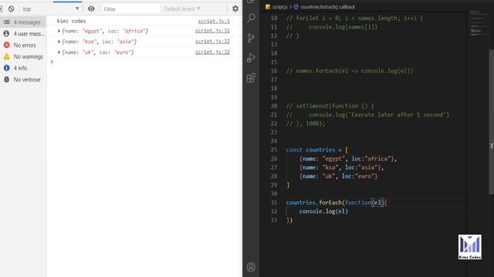Viewport: 494px width, 277px height.
Task: Select 'No errors' sidebar filter
Action: point(23,45)
